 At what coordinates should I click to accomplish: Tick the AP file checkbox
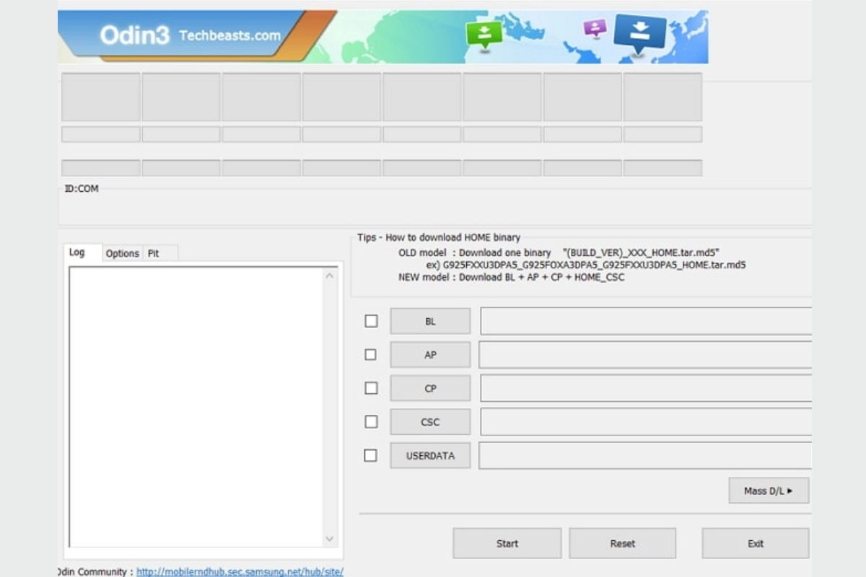tap(371, 355)
